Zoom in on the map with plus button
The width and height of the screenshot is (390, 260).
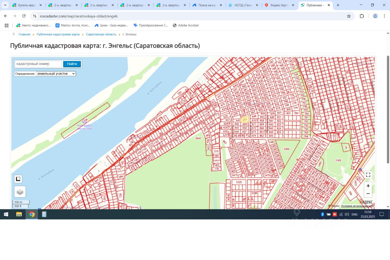[368, 186]
